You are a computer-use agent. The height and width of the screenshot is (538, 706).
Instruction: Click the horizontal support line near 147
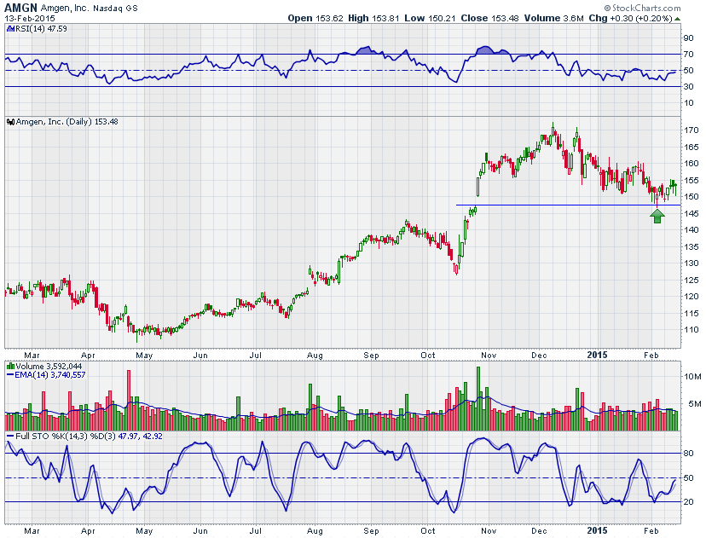tap(568, 205)
